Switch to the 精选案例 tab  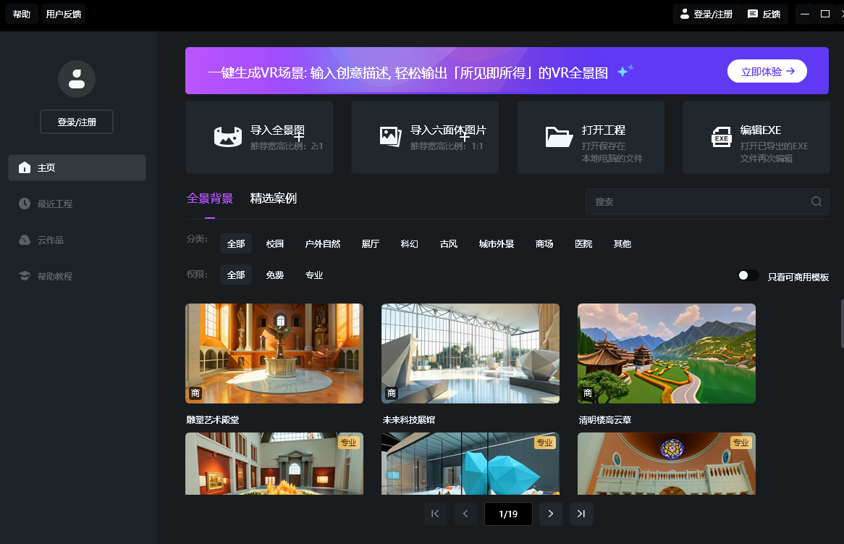pos(273,198)
